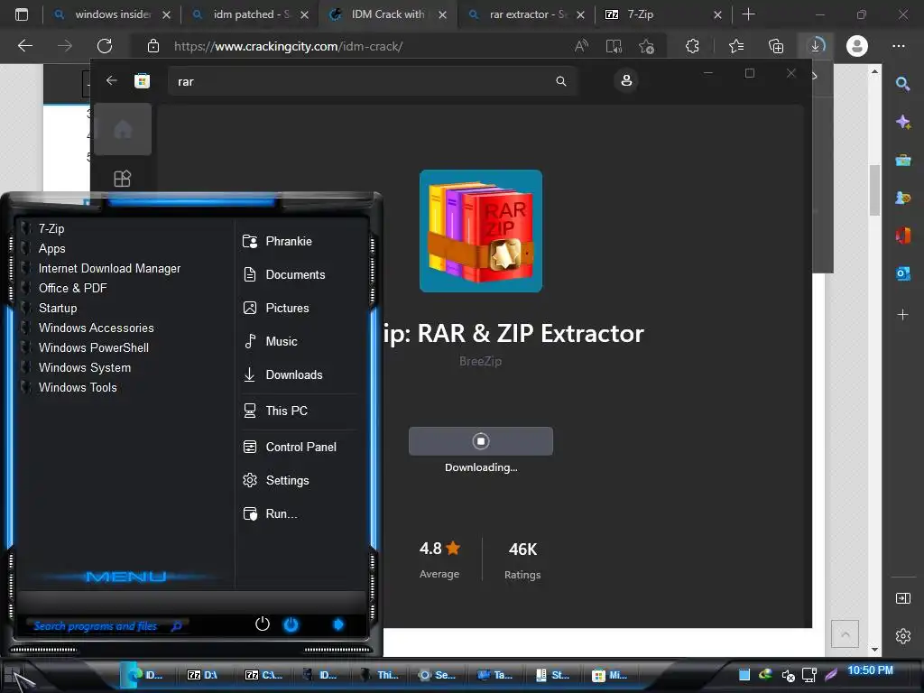Image resolution: width=924 pixels, height=693 pixels.
Task: Open Edge tab actions menu icon
Action: pyautogui.click(x=22, y=14)
